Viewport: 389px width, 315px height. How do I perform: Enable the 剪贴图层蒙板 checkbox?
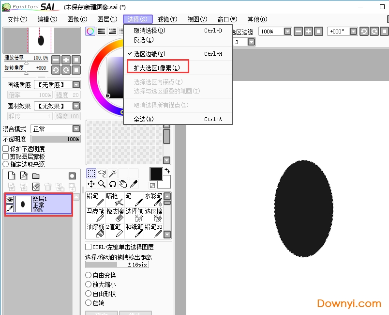click(5, 156)
